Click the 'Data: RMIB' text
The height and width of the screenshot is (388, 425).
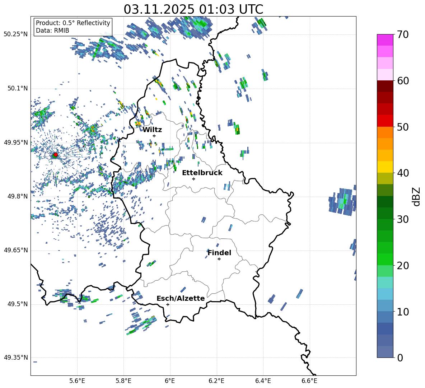pyautogui.click(x=52, y=31)
